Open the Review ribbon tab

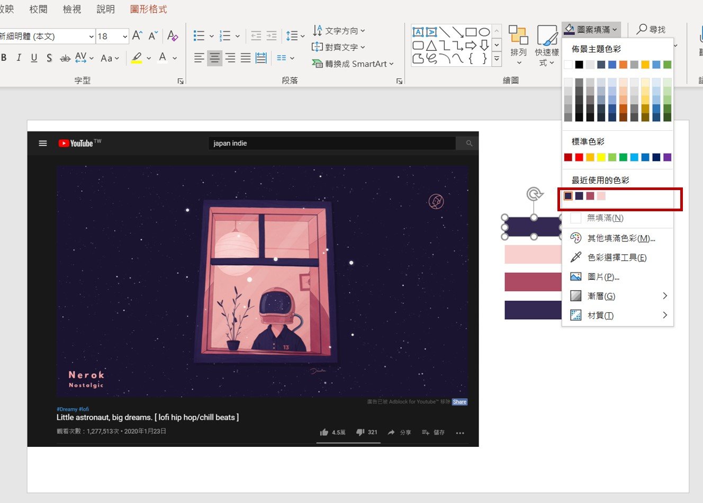click(x=38, y=9)
